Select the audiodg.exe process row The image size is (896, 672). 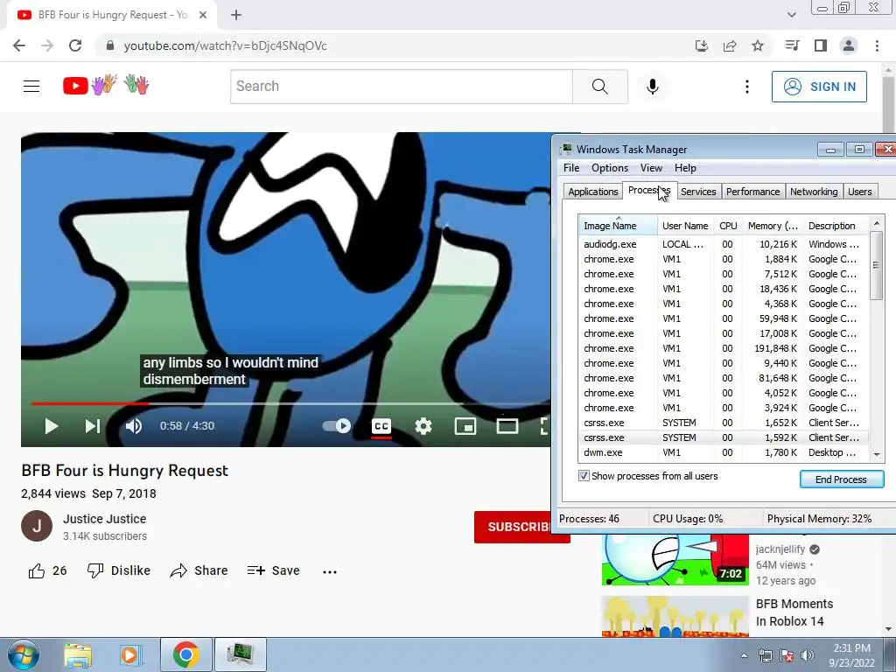coord(724,244)
